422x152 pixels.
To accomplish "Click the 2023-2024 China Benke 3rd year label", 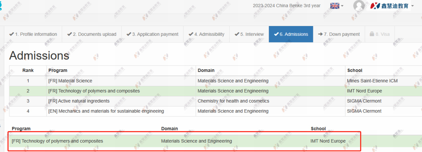I will point(287,5).
